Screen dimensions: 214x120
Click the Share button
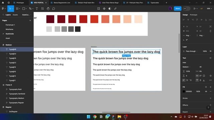[x=178, y=9]
